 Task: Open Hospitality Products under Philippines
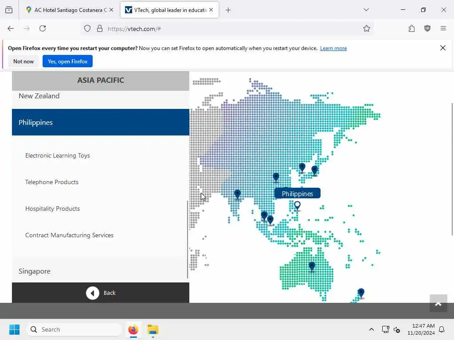point(52,209)
